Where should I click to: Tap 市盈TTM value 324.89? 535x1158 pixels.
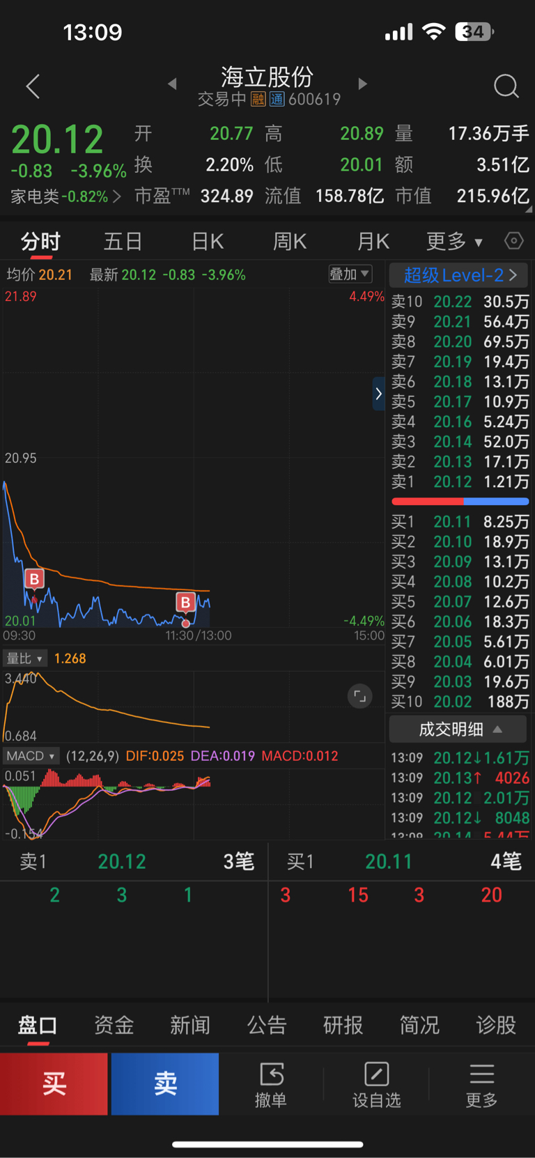click(x=227, y=196)
